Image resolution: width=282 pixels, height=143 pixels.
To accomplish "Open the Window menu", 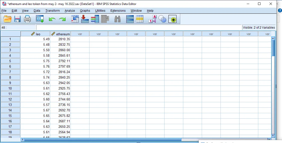I will pyautogui.click(x=136, y=11).
